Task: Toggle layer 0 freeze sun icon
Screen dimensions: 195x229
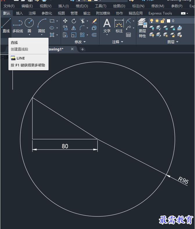Action: tap(157, 21)
